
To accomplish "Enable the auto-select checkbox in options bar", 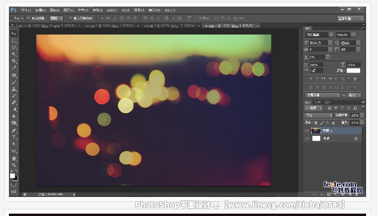I will click(x=28, y=18).
